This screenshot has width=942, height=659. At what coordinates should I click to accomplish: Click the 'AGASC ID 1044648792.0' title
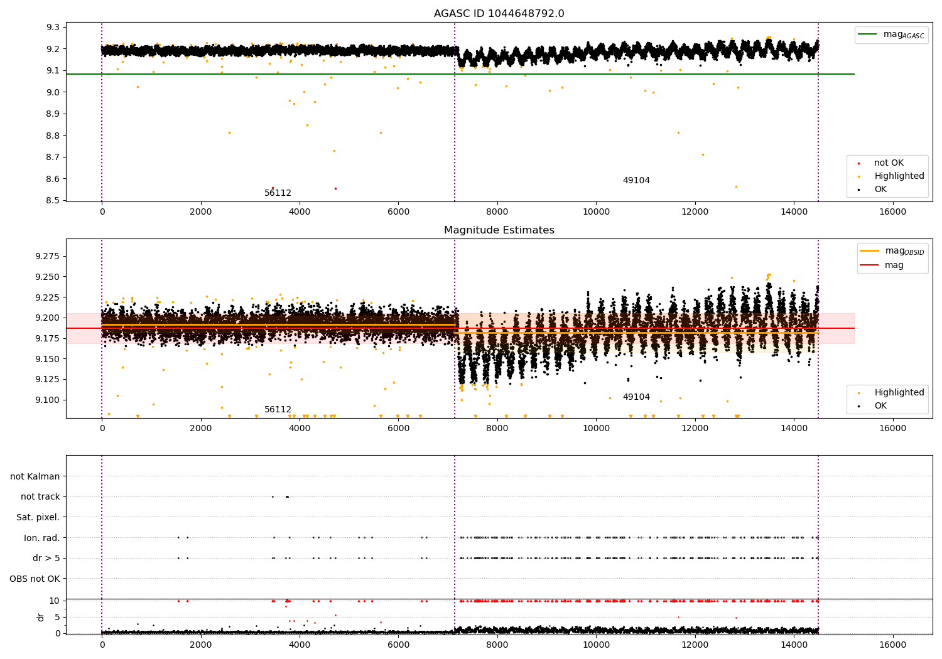click(x=499, y=14)
